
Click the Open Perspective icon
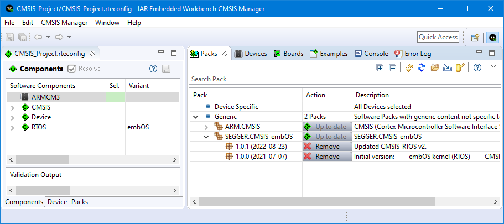[475, 37]
